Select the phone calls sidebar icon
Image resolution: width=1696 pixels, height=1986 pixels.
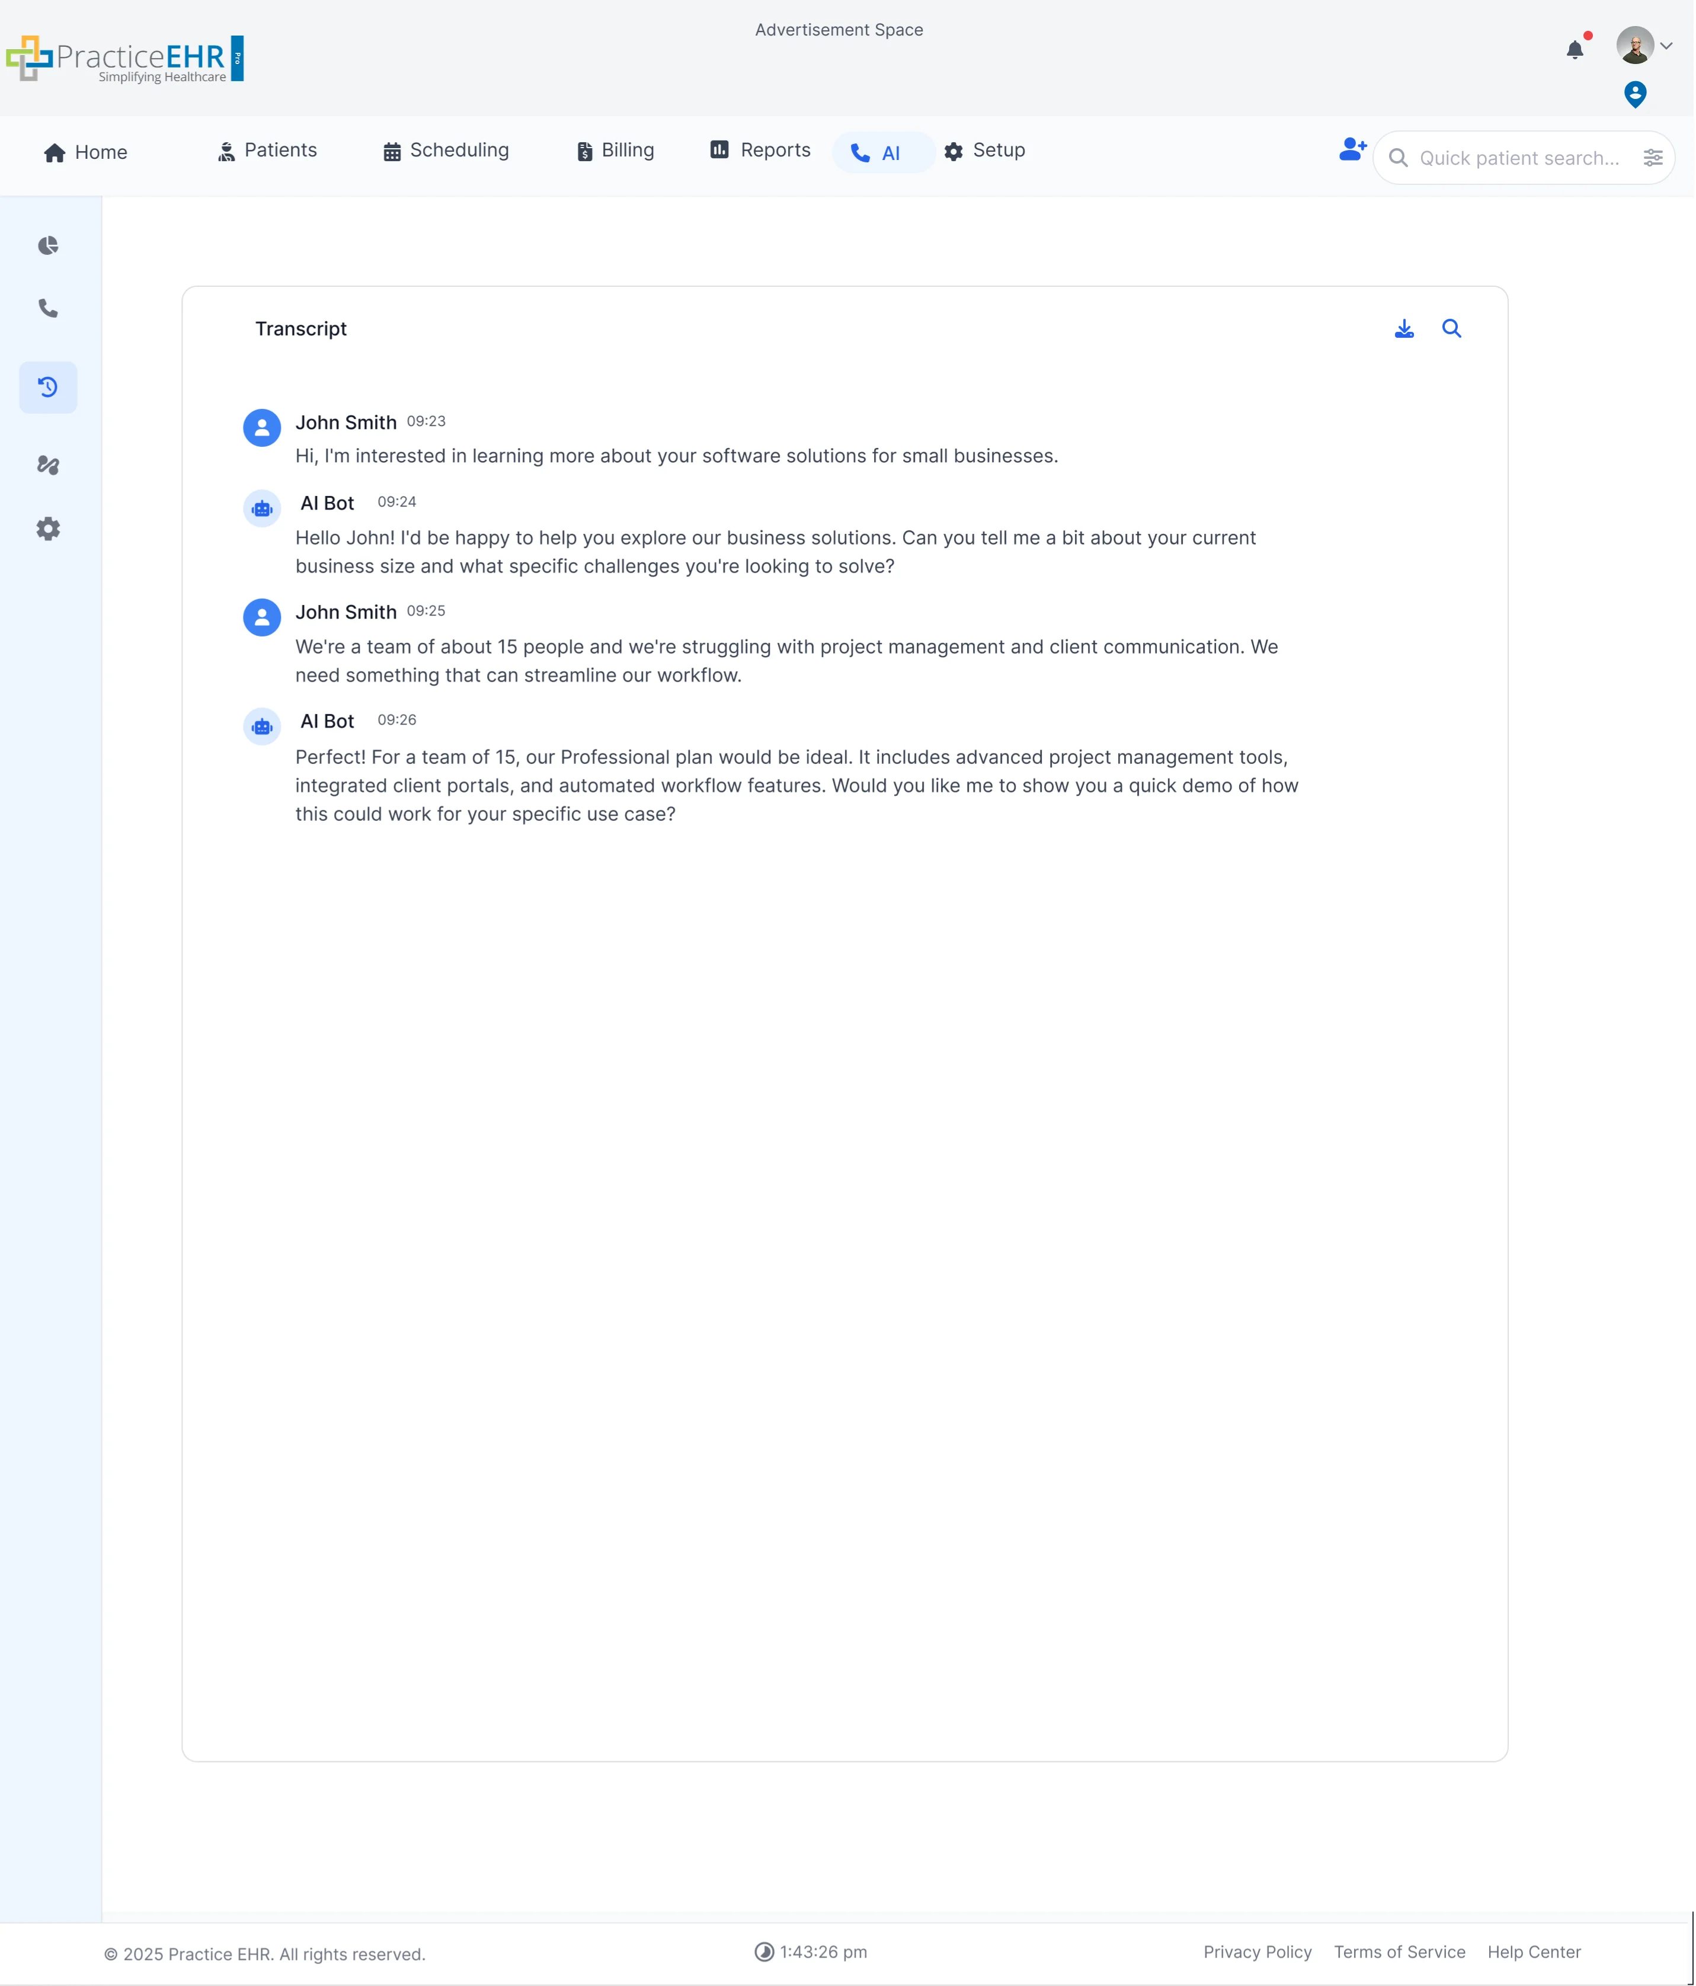[x=48, y=309]
